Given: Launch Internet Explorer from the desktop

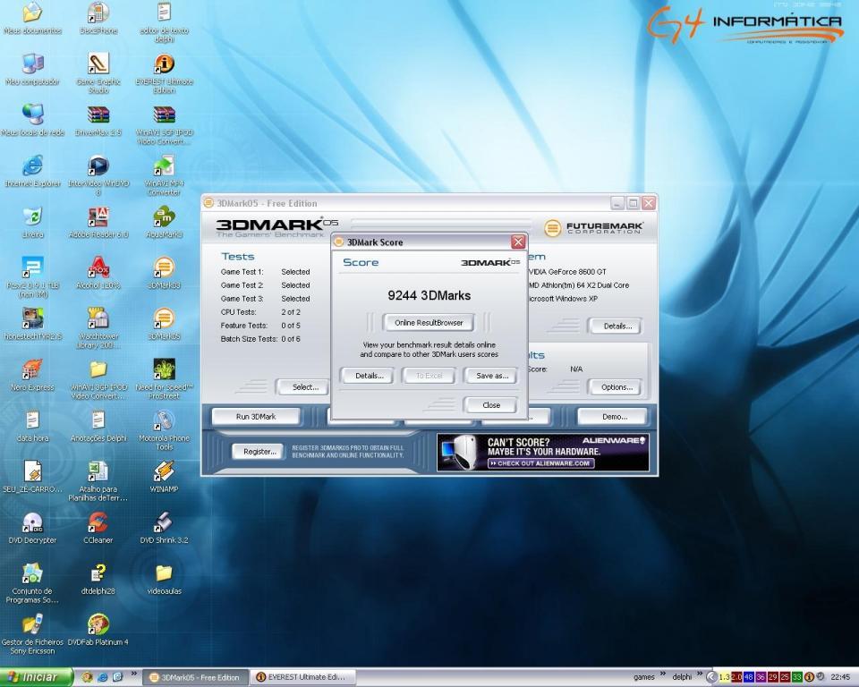Looking at the screenshot, I should [x=32, y=171].
